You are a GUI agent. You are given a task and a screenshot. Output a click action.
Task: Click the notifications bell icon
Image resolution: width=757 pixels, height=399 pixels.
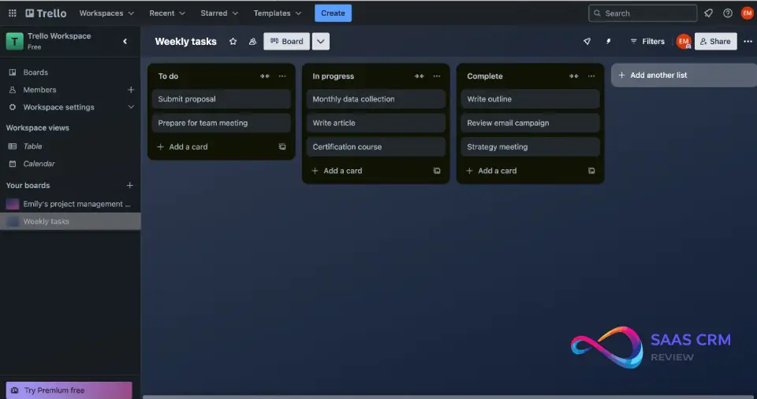pyautogui.click(x=708, y=13)
